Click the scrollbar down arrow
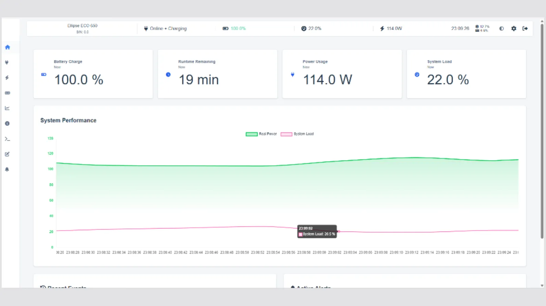The width and height of the screenshot is (546, 306). [x=542, y=286]
